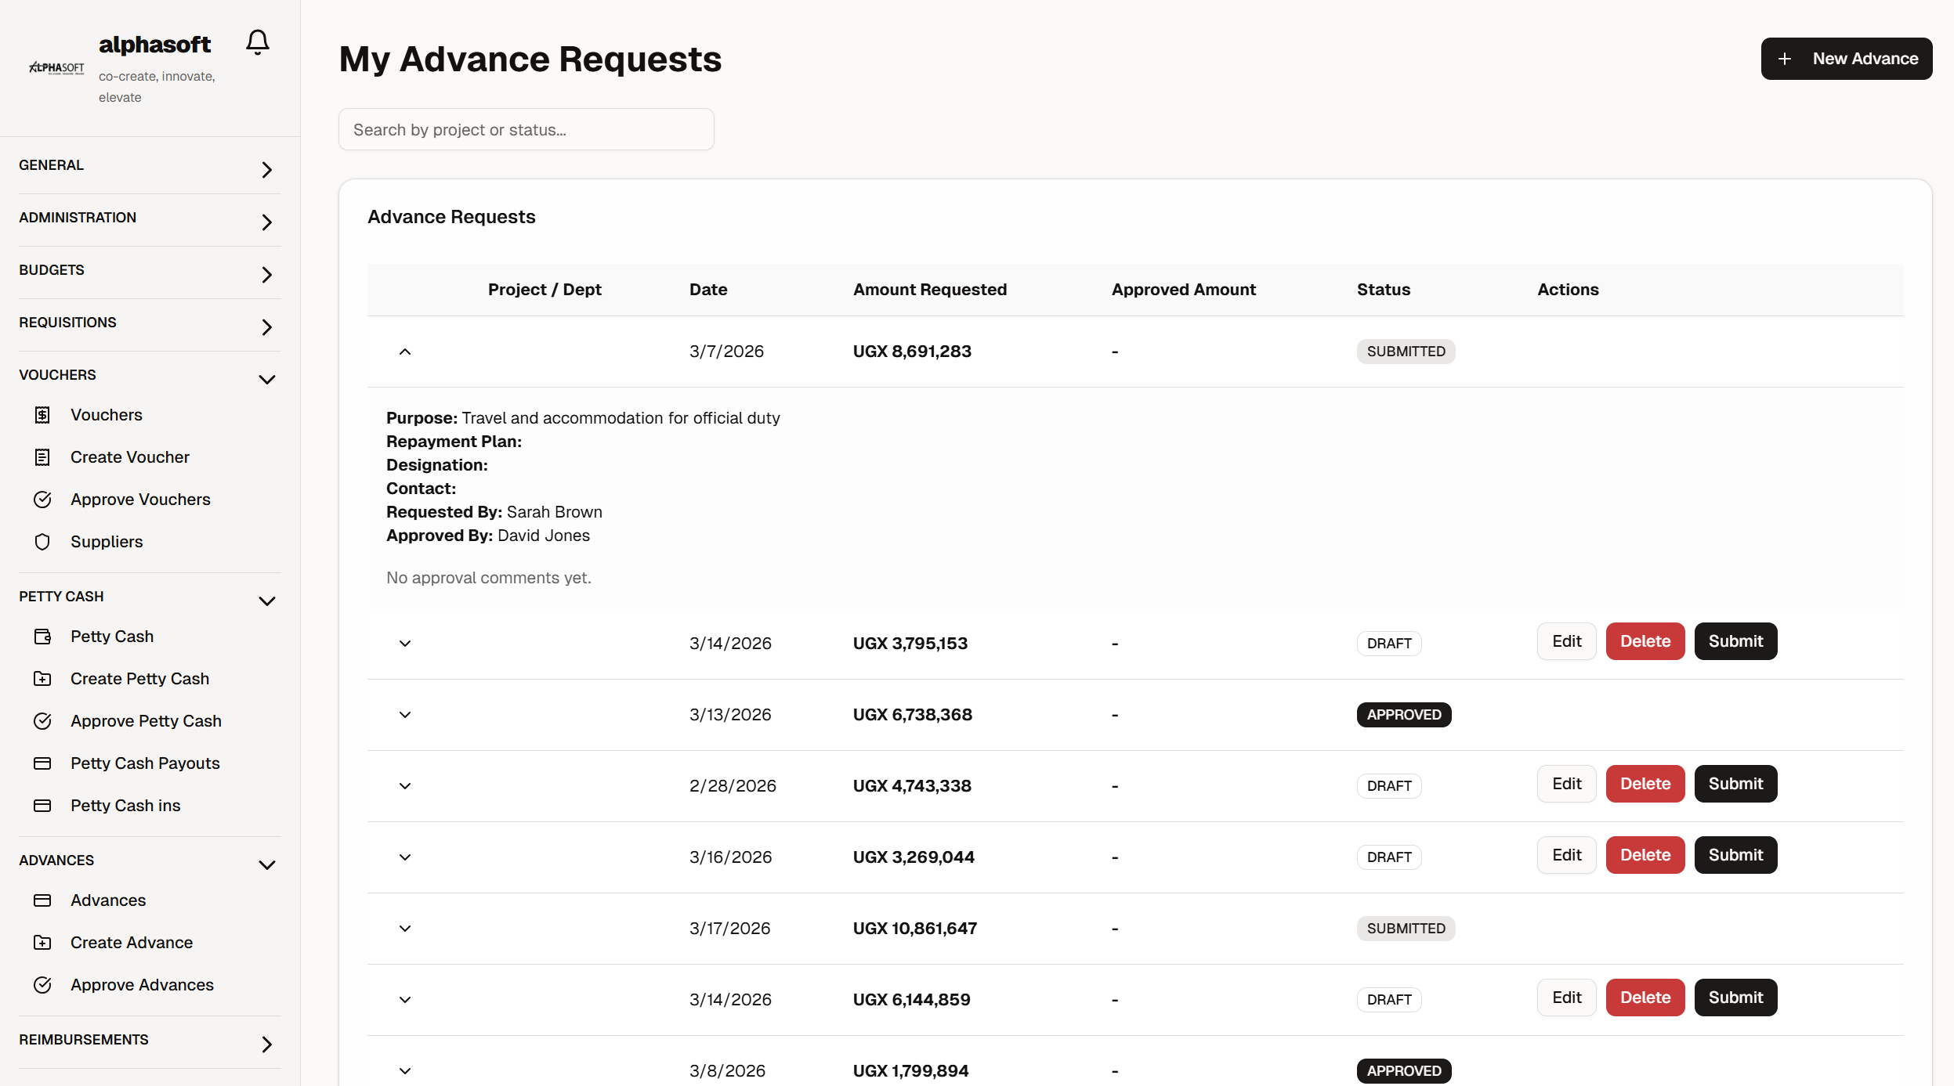Open the Petty Cash Payouts page
Screen dimensions: 1954x1086
145,763
